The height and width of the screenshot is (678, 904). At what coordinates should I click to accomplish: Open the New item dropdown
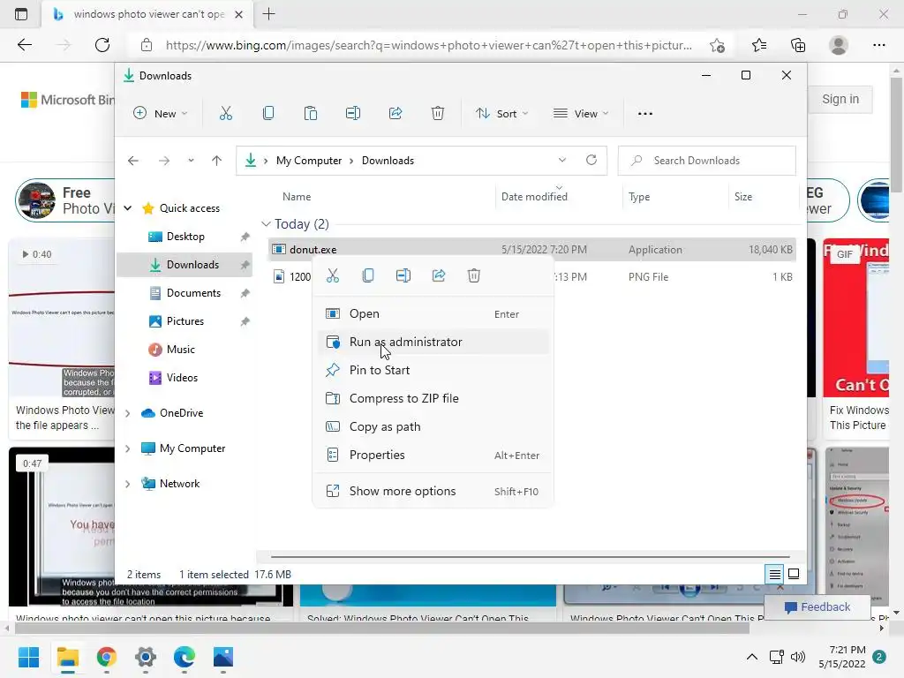[x=161, y=114]
